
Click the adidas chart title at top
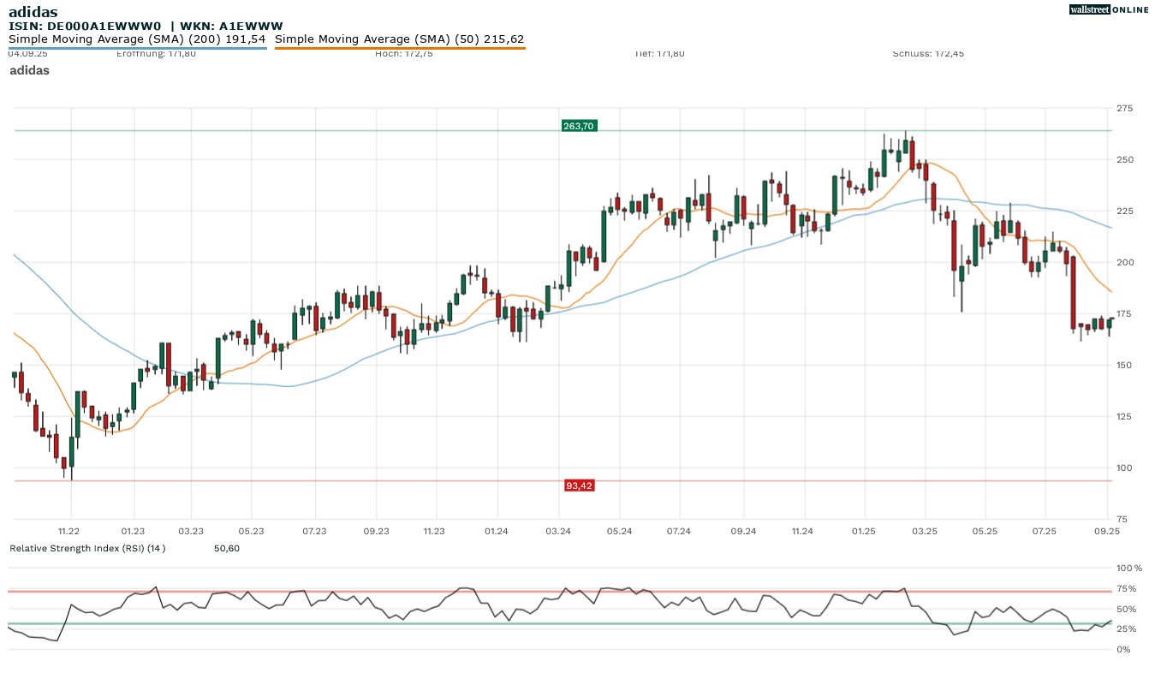pos(33,12)
